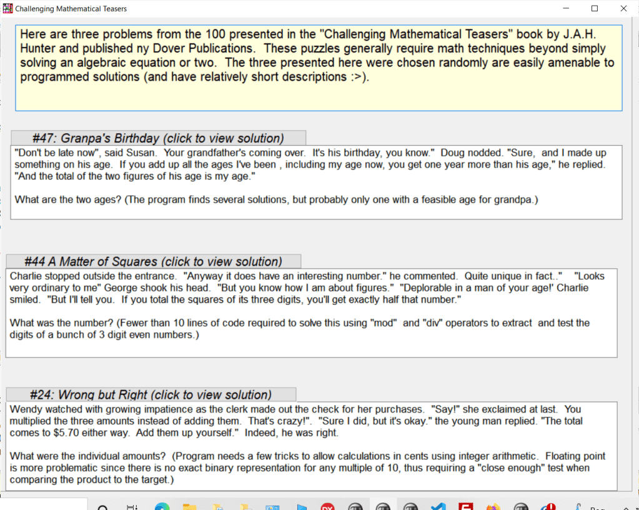Close the Challenging Mathematical Teasers window
The width and height of the screenshot is (639, 510).
pos(623,9)
